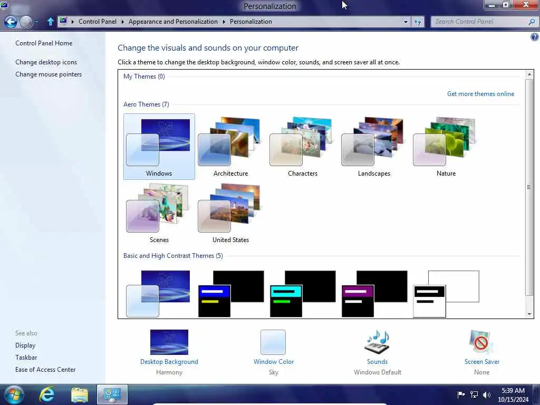Click the Back navigation arrow
The height and width of the screenshot is (405, 540).
click(x=11, y=22)
